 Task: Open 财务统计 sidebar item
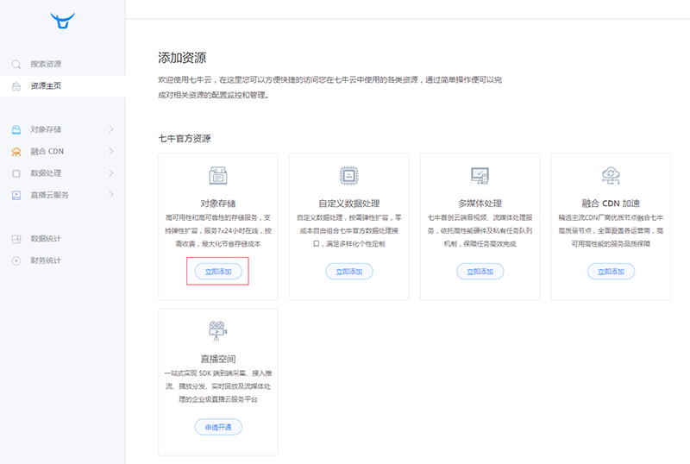point(62,260)
